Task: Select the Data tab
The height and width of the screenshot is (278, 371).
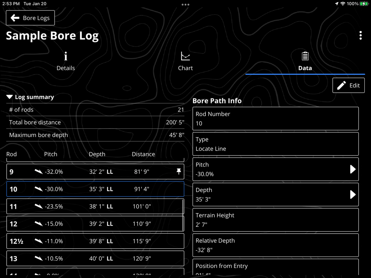Action: (x=305, y=62)
